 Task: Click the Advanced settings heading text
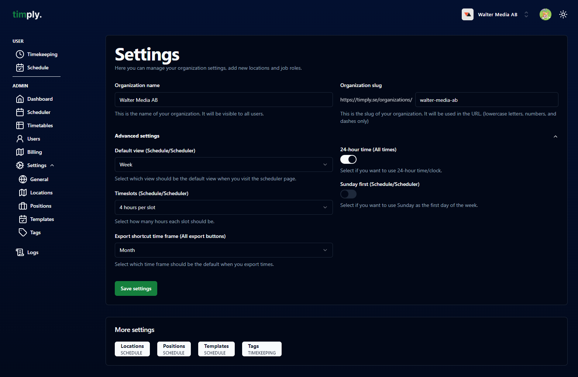[x=137, y=136]
